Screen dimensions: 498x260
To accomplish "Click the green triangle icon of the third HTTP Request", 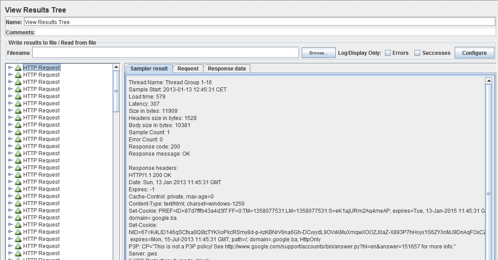I will click(x=18, y=82).
